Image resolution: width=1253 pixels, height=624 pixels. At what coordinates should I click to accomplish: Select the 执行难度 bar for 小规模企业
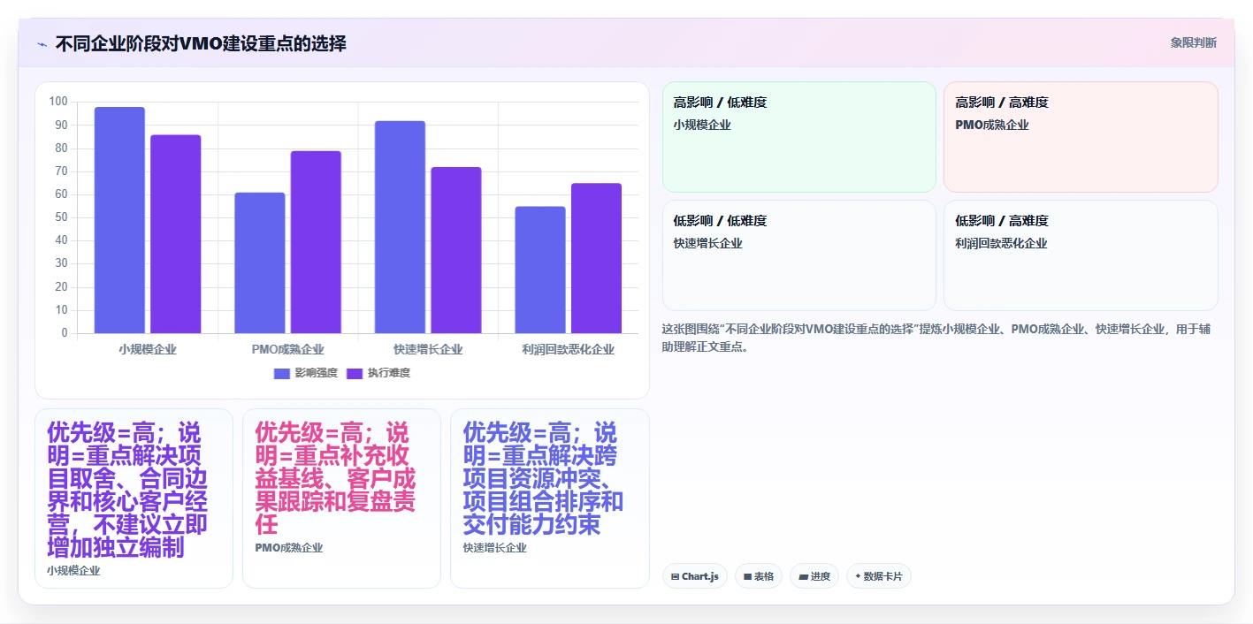pos(176,234)
